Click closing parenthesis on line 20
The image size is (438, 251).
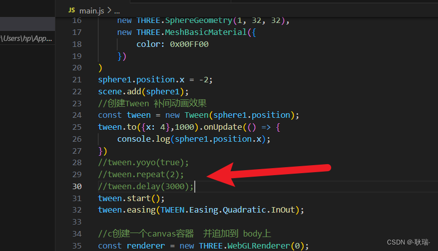point(100,68)
